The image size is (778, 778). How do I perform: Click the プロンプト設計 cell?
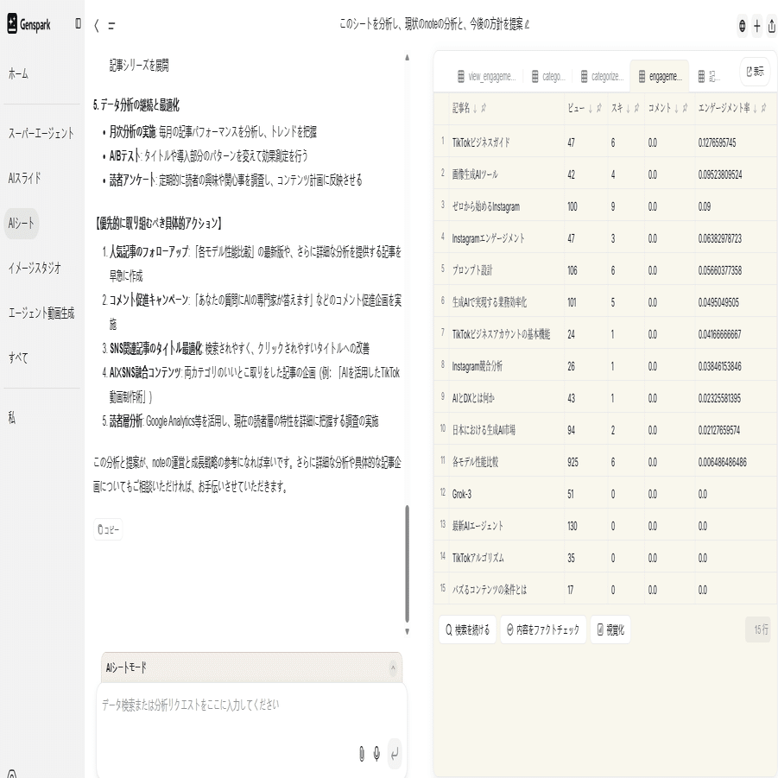pos(506,270)
